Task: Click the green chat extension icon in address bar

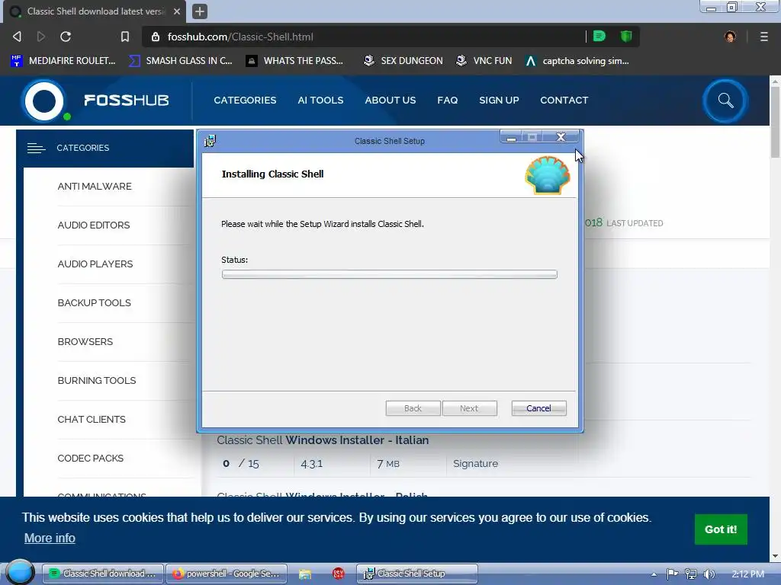Action: [599, 36]
